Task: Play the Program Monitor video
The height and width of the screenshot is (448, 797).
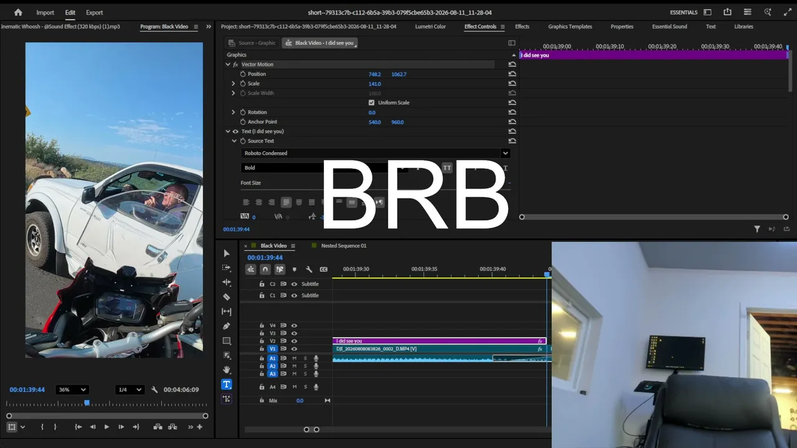Action: [x=106, y=427]
